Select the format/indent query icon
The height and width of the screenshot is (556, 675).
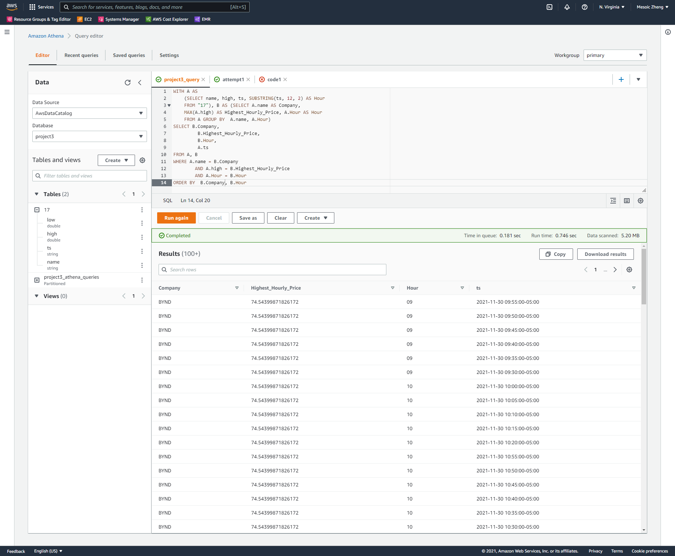coord(613,200)
